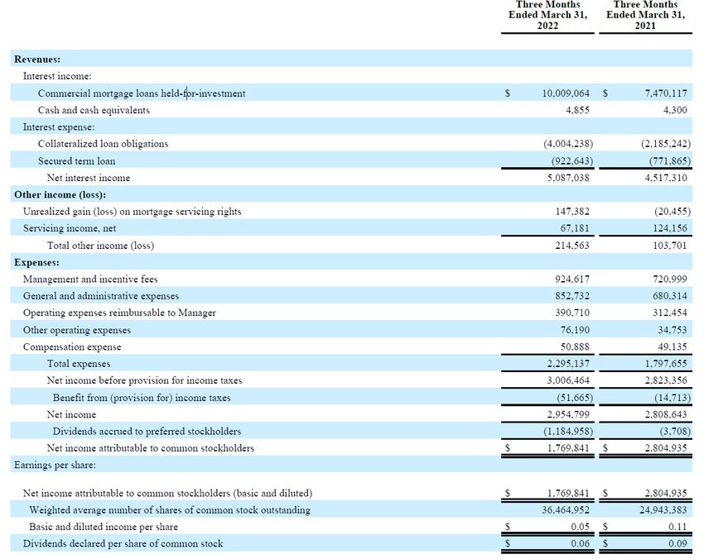Click the 'Revenues:' section heading

tap(37, 60)
